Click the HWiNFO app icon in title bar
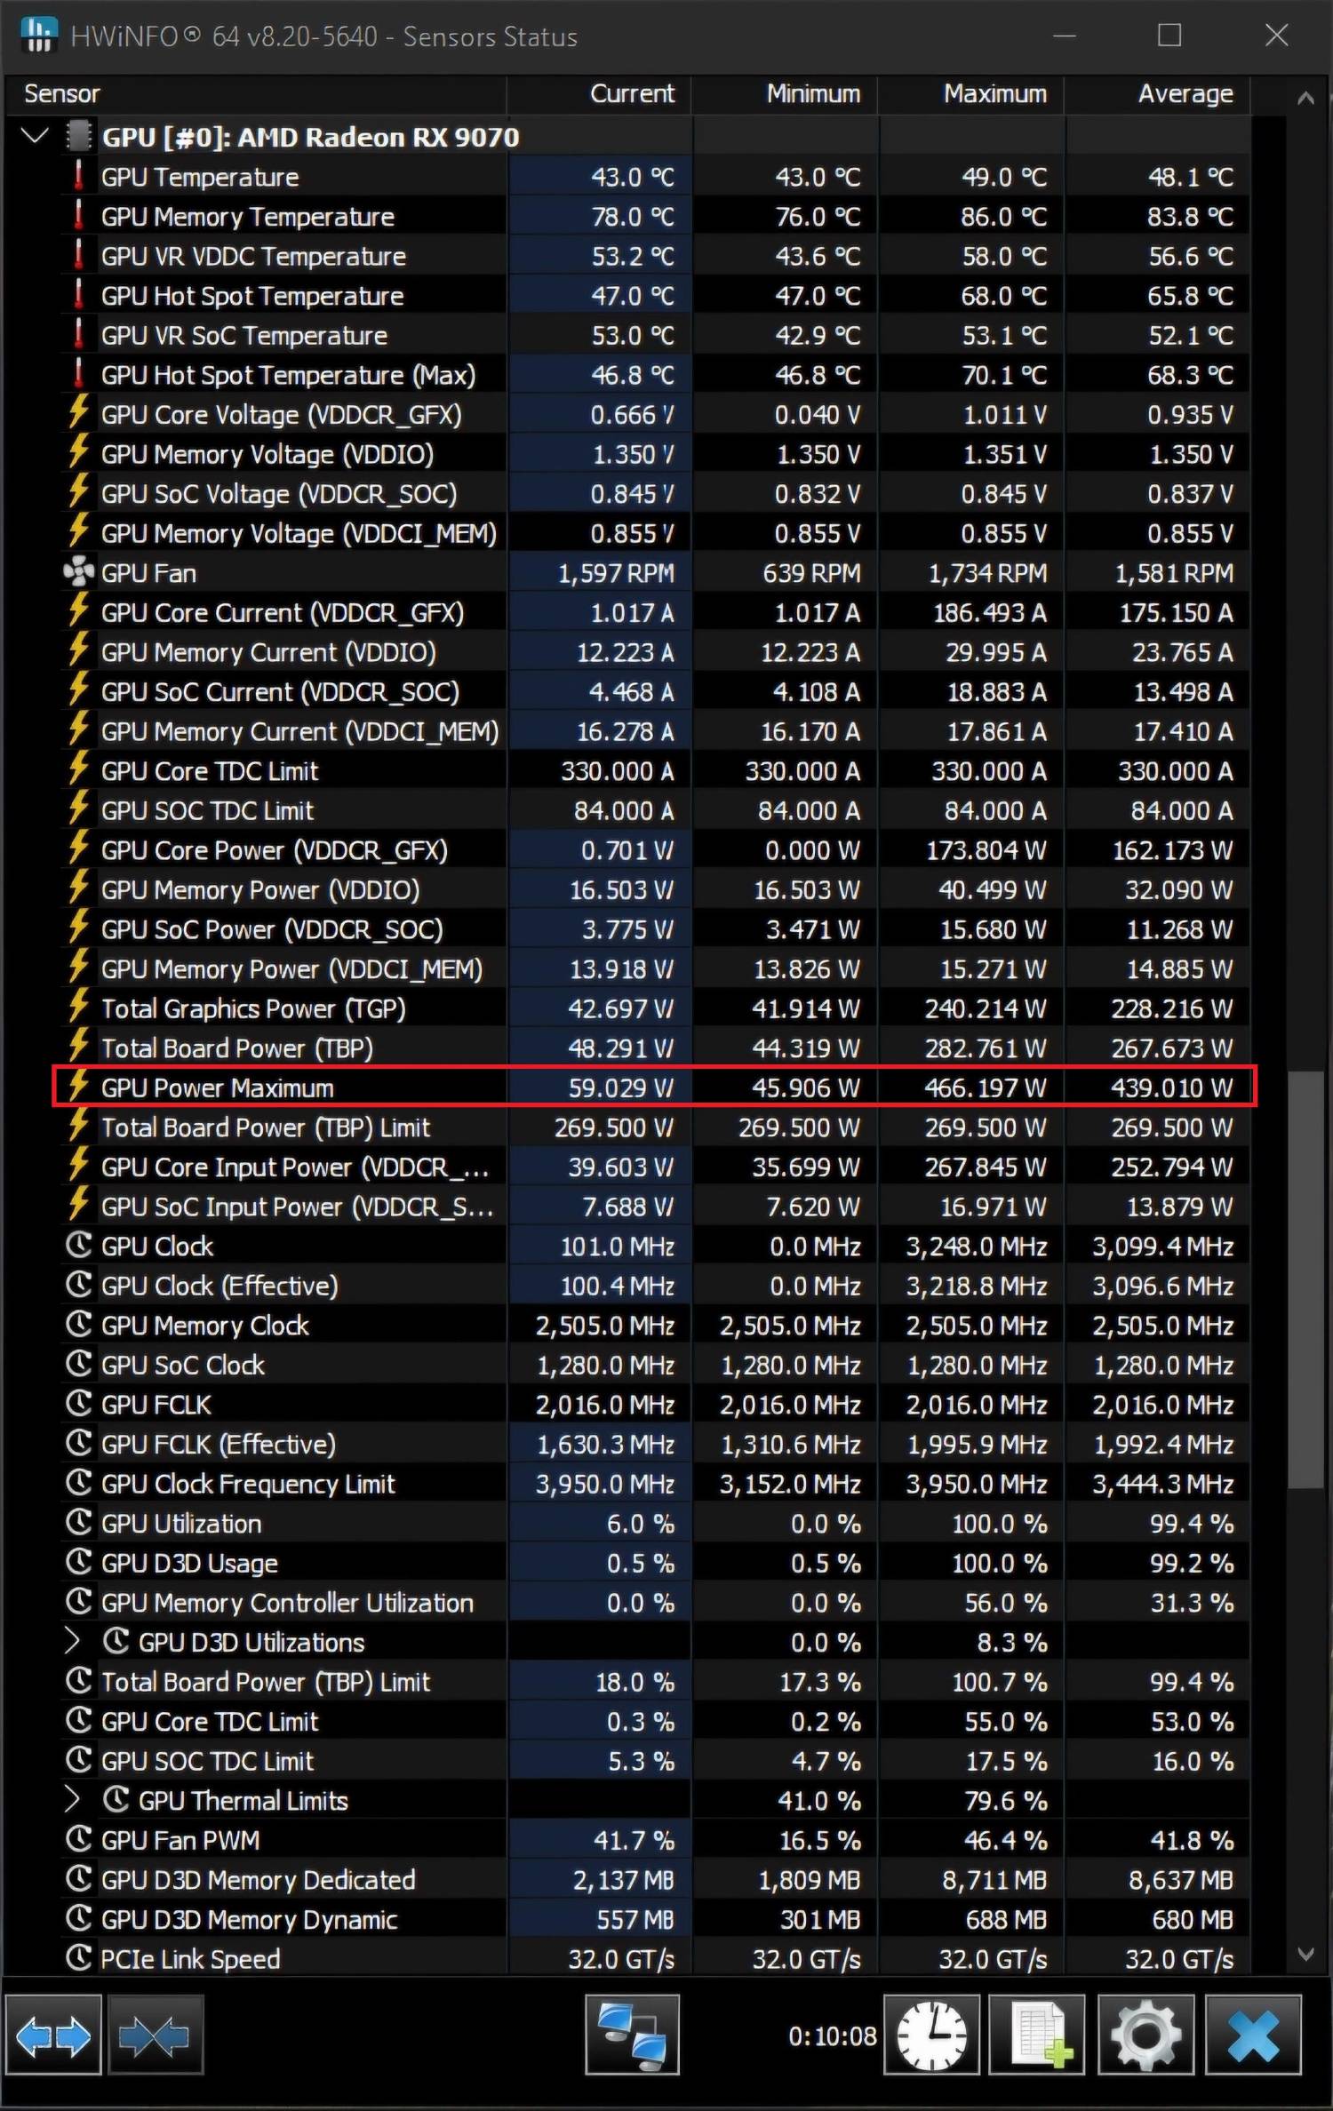Viewport: 1333px width, 2111px height. point(38,36)
